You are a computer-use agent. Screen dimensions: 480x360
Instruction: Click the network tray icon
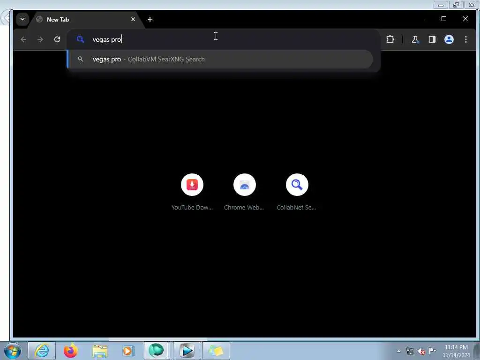410,351
